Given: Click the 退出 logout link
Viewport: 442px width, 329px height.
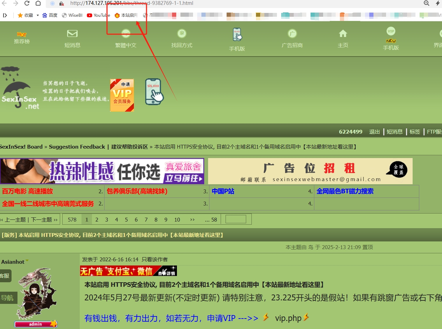Looking at the screenshot, I should pyautogui.click(x=374, y=132).
